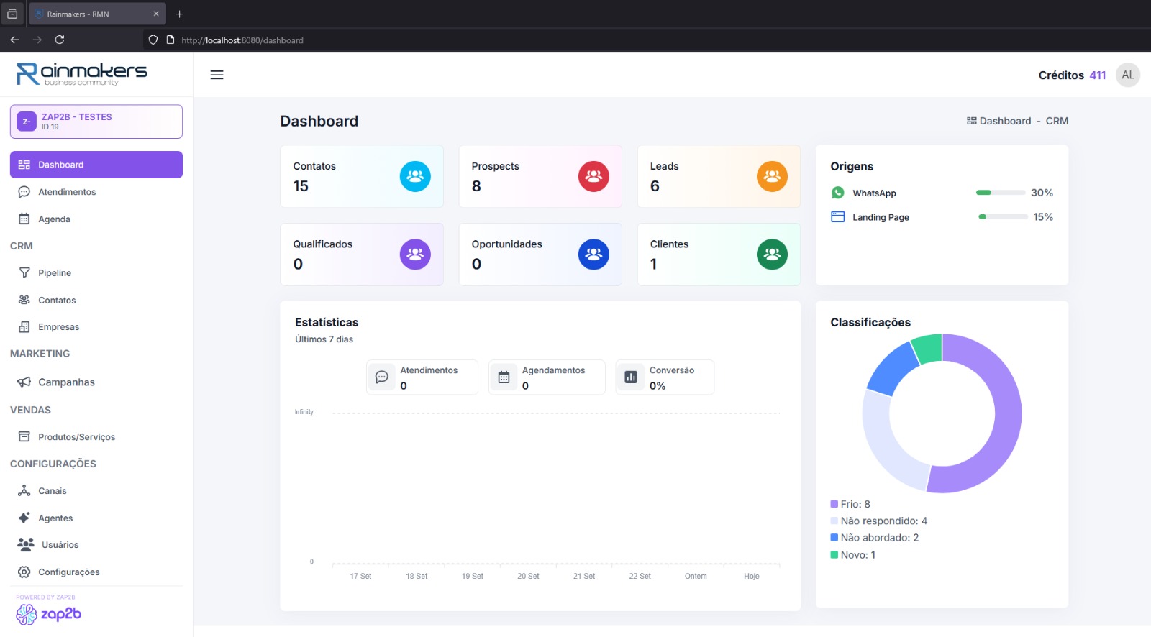The height and width of the screenshot is (637, 1151).
Task: Click the WhatsApp 30% progress bar
Action: click(1000, 193)
